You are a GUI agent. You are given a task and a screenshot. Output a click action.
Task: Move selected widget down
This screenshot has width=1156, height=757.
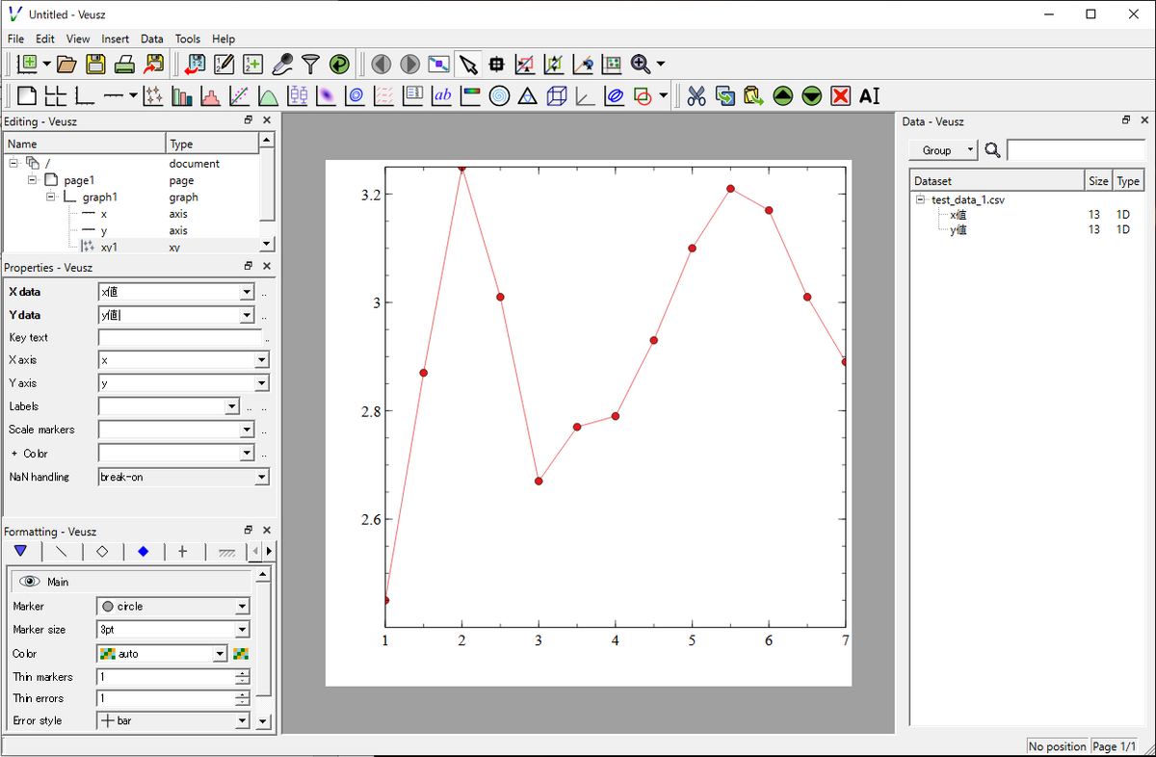(x=812, y=95)
